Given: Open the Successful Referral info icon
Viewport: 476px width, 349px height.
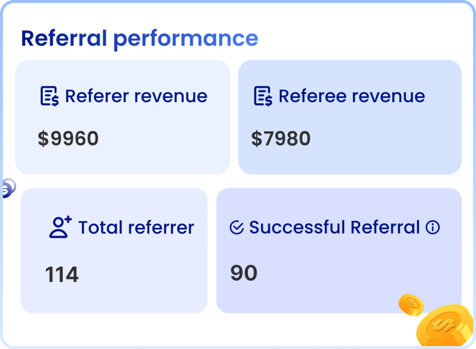Looking at the screenshot, I should tap(433, 227).
